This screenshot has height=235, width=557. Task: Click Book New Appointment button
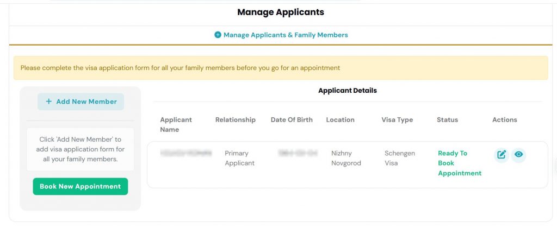(81, 187)
